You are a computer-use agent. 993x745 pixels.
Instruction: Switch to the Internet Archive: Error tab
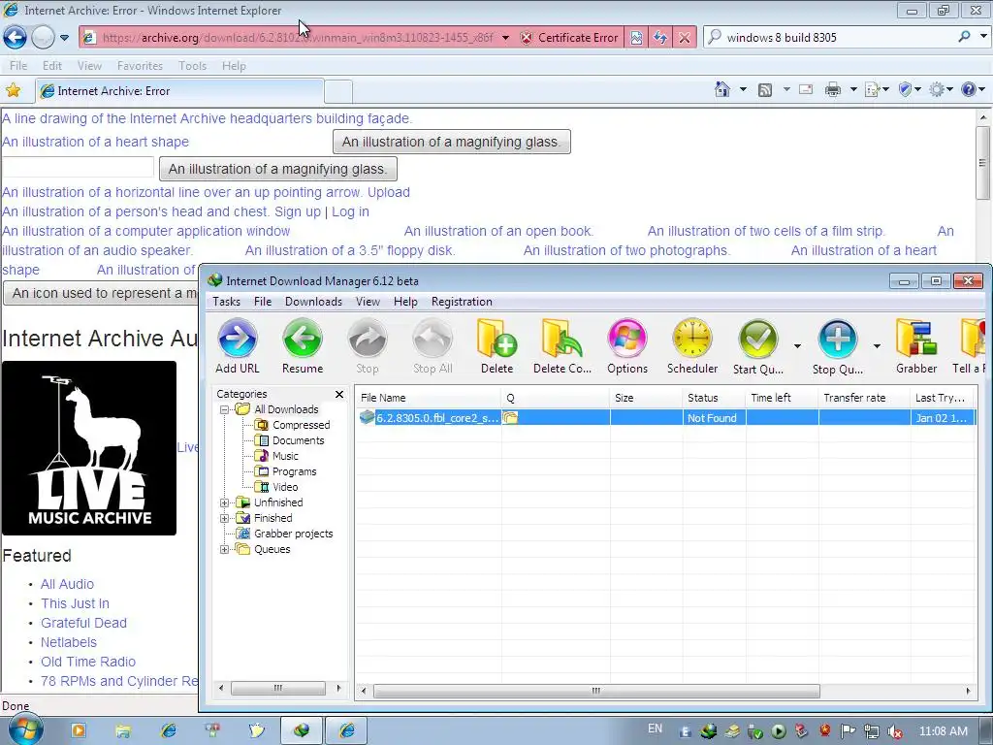click(x=179, y=91)
